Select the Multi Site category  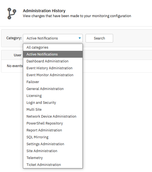click(x=53, y=110)
